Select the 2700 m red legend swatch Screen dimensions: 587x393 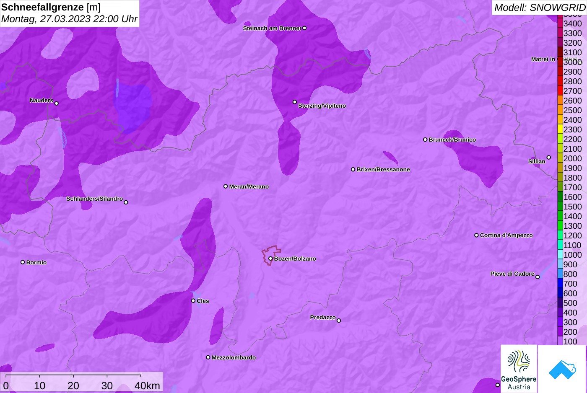(x=560, y=91)
